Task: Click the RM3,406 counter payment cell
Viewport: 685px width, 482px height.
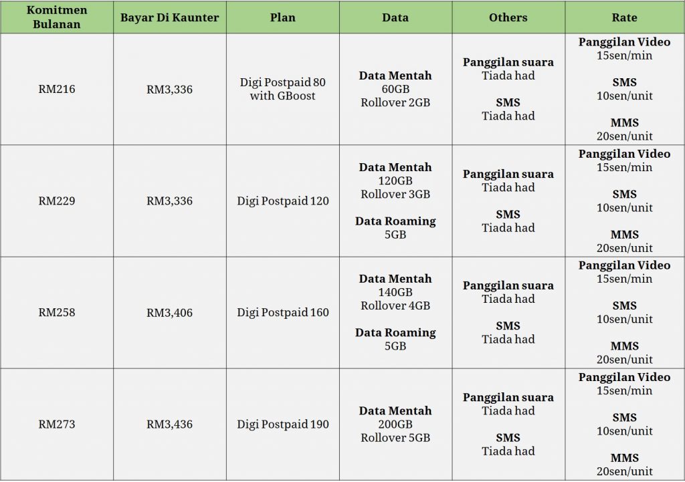Action: pos(170,313)
